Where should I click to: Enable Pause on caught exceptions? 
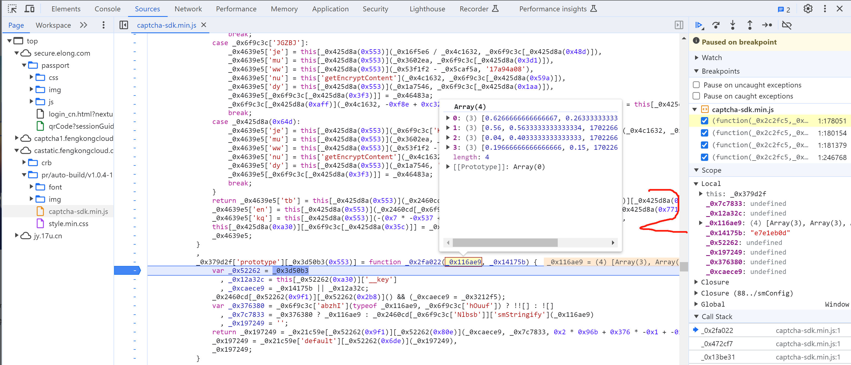tap(696, 96)
